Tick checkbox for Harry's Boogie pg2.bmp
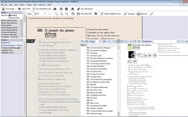 [x=22, y=30]
